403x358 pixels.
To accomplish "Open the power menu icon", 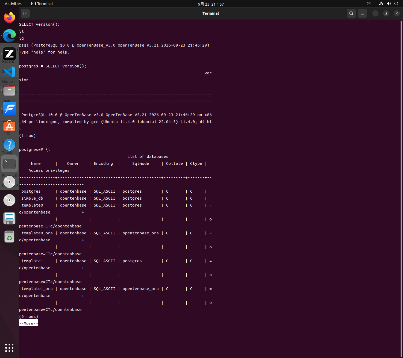I will coord(396,3).
